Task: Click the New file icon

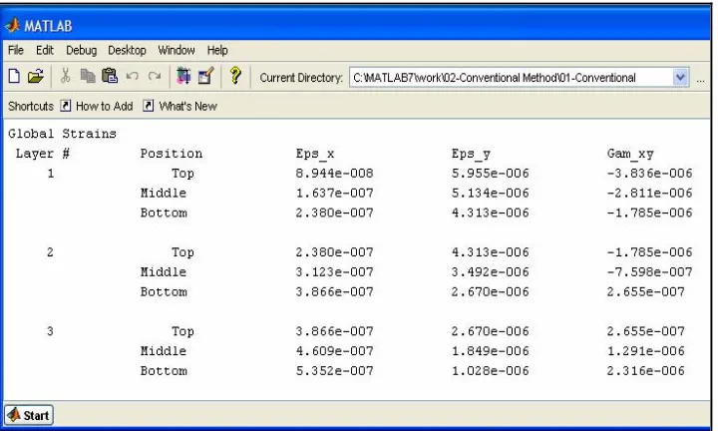Action: [x=14, y=76]
